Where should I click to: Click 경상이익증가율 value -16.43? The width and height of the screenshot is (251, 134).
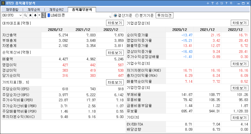tap(187, 52)
